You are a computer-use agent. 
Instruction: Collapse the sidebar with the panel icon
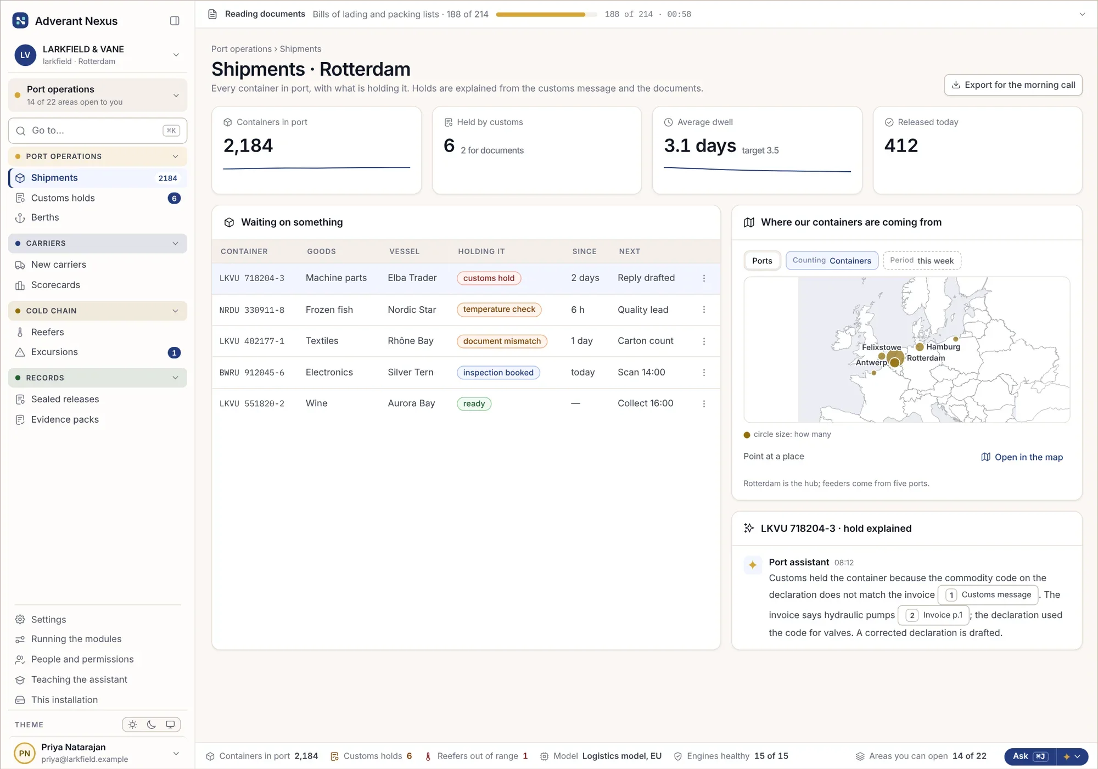[x=175, y=21]
